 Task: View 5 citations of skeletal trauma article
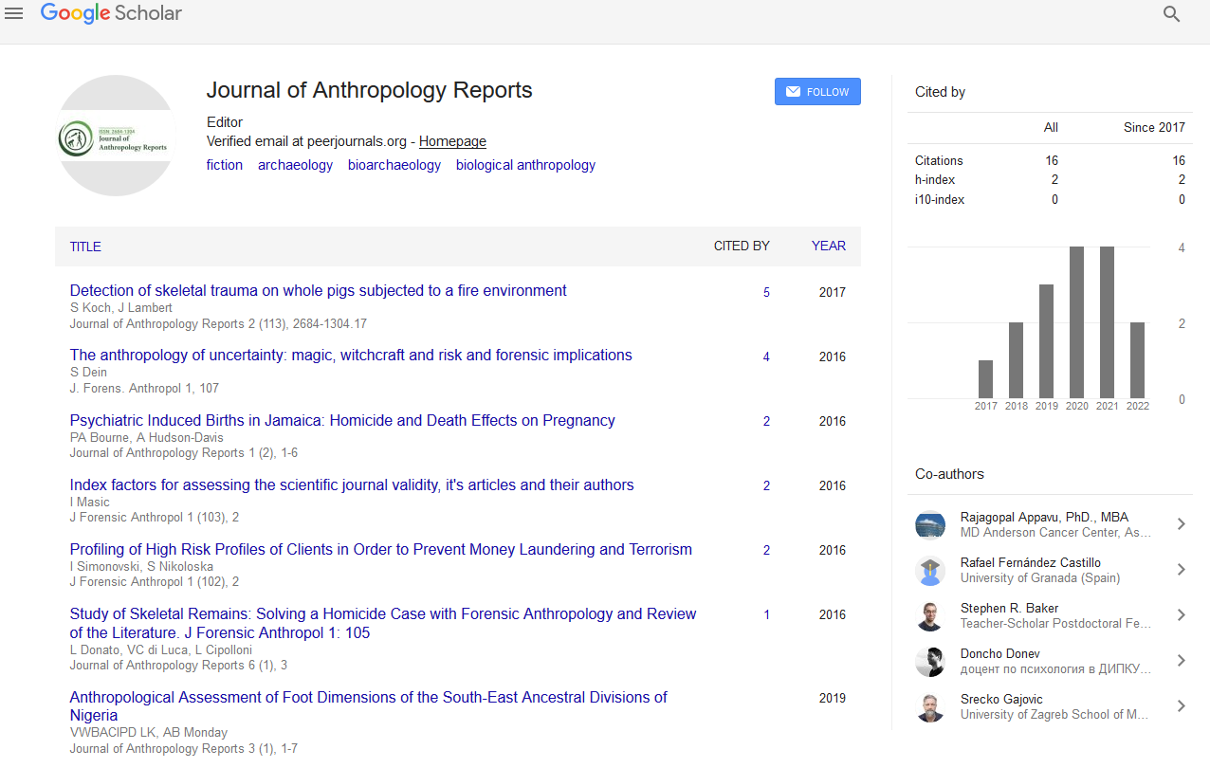pyautogui.click(x=766, y=293)
